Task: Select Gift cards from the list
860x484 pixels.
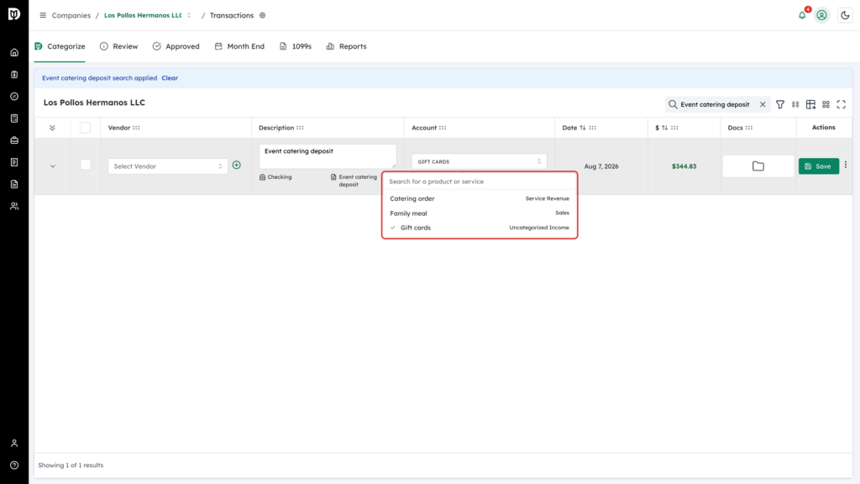Action: click(480, 227)
